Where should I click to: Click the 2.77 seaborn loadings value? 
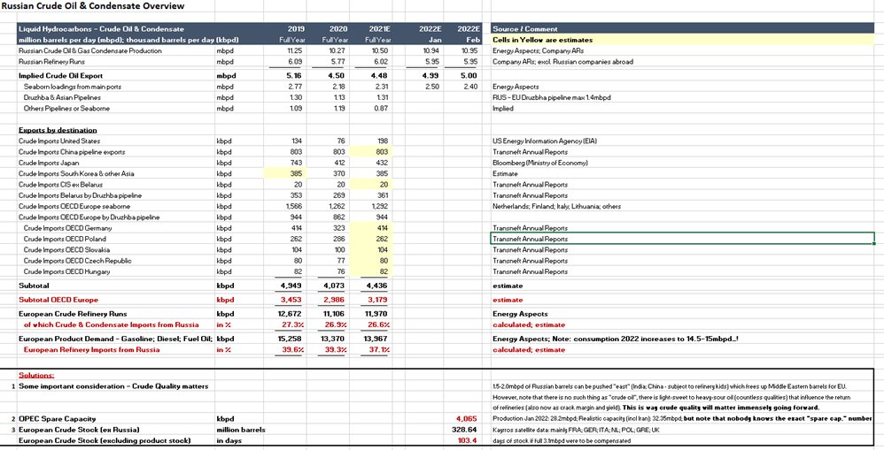295,87
